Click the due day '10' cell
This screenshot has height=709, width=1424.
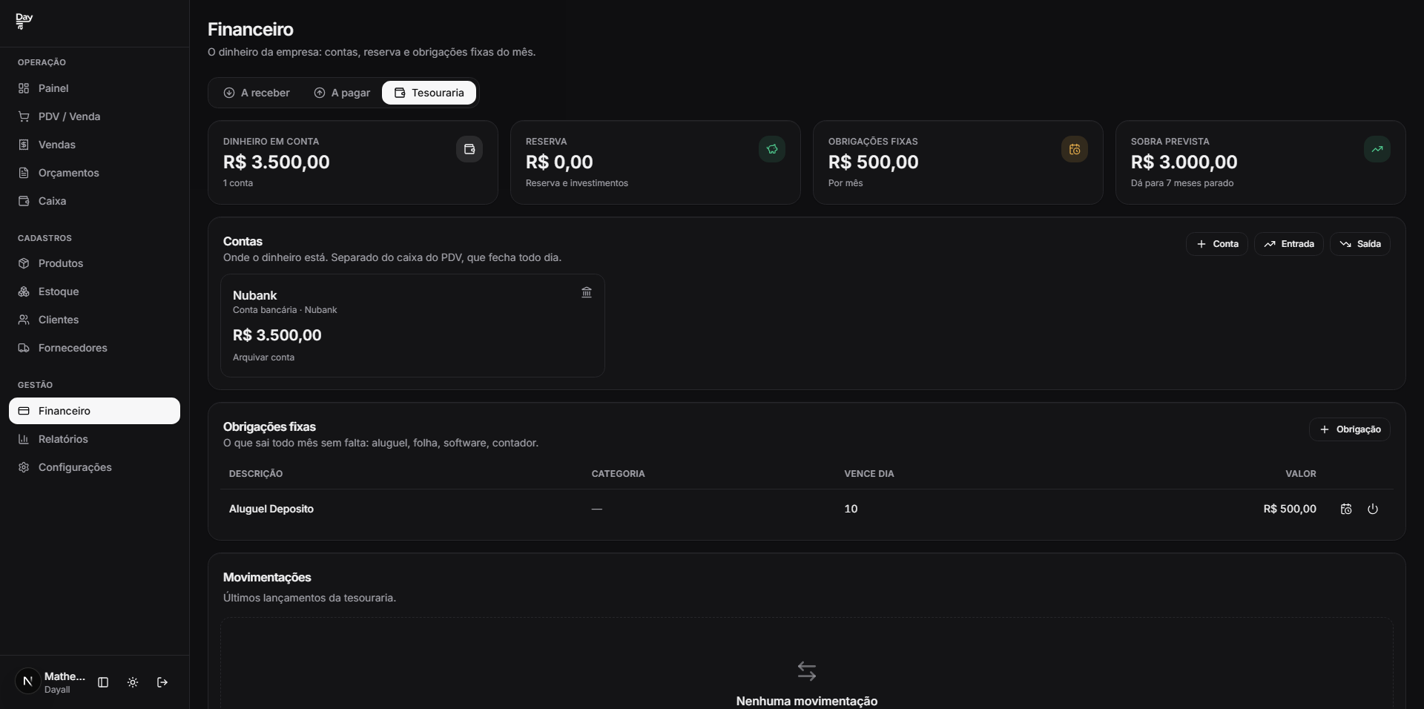[x=851, y=509]
